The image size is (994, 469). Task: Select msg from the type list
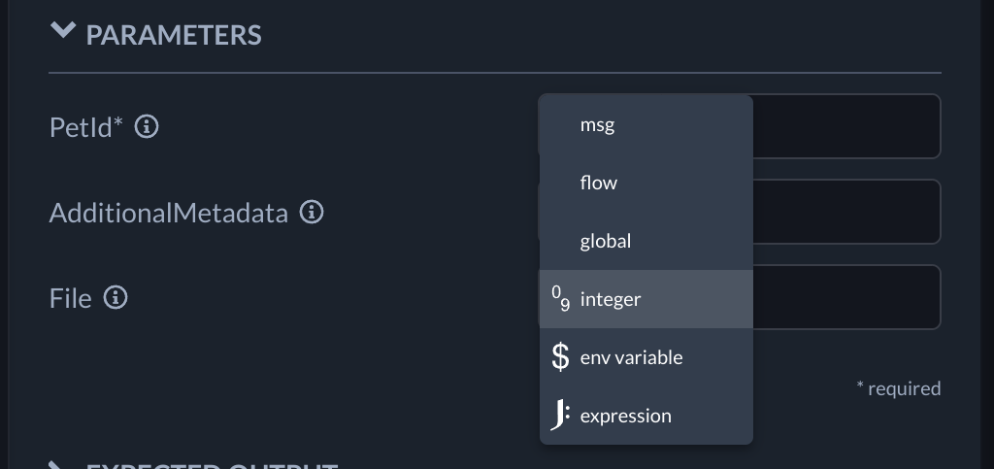click(597, 125)
